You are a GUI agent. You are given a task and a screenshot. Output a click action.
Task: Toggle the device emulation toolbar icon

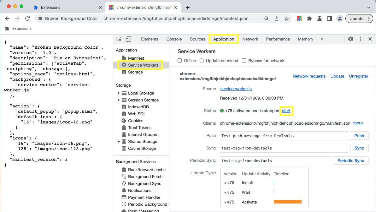(128, 39)
